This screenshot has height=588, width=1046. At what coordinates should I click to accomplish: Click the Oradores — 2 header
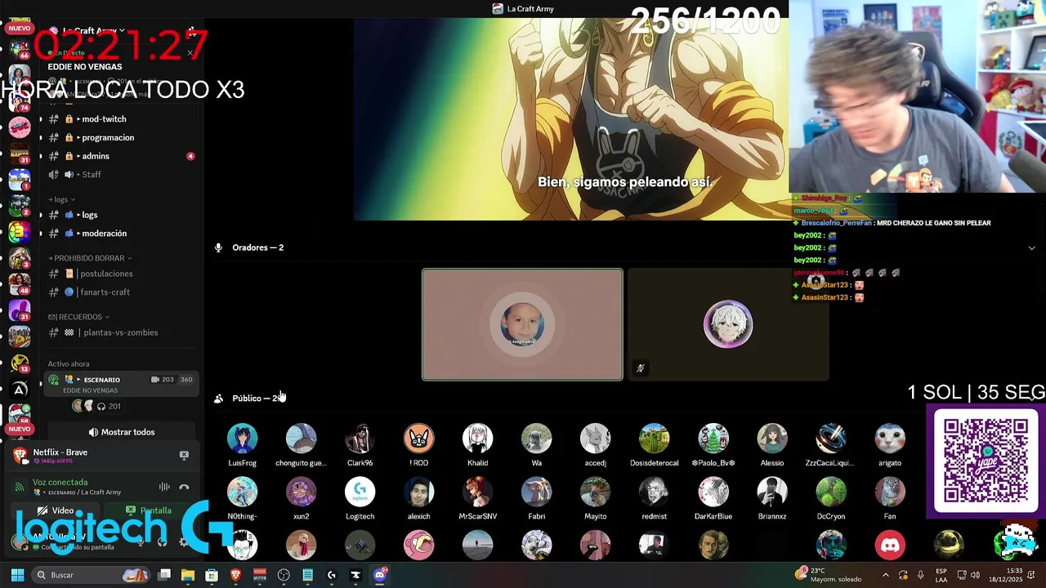[x=257, y=247]
